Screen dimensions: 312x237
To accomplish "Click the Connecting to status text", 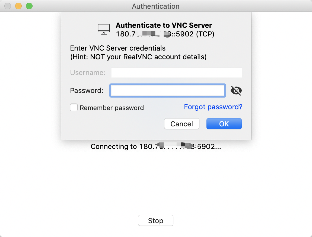I will click(156, 147).
